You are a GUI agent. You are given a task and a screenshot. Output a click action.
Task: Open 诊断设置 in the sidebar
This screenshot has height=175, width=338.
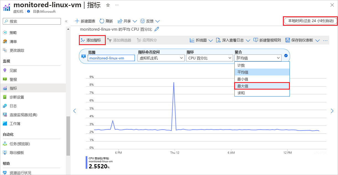[x=33, y=97]
